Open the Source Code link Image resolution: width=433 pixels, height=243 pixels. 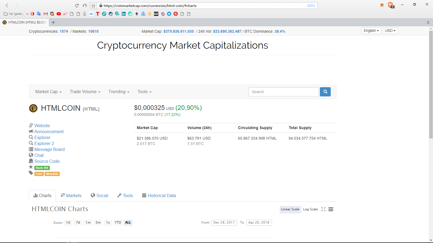click(47, 161)
